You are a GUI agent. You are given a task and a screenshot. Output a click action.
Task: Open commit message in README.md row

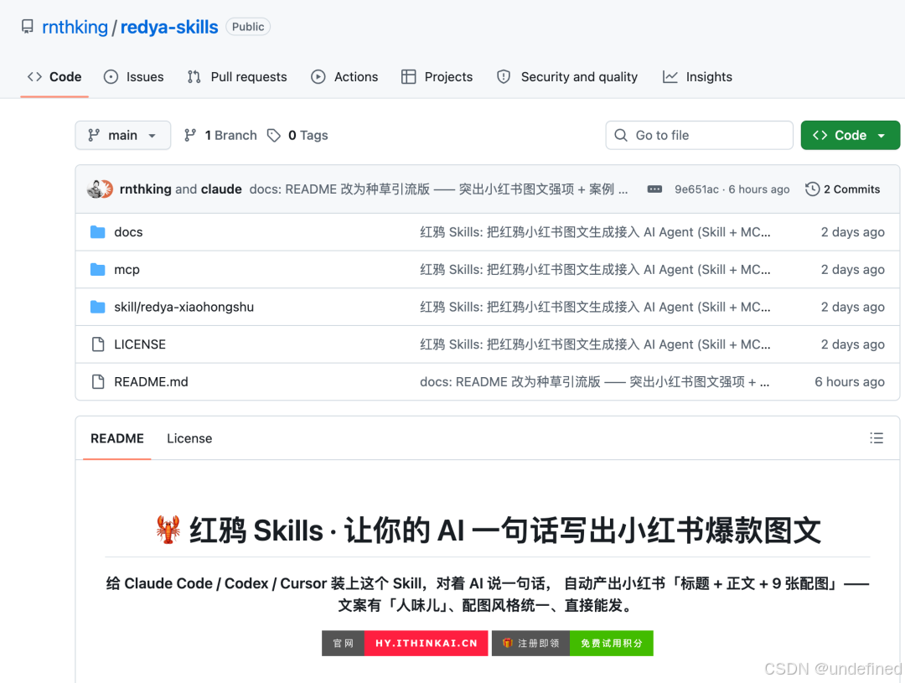[594, 382]
